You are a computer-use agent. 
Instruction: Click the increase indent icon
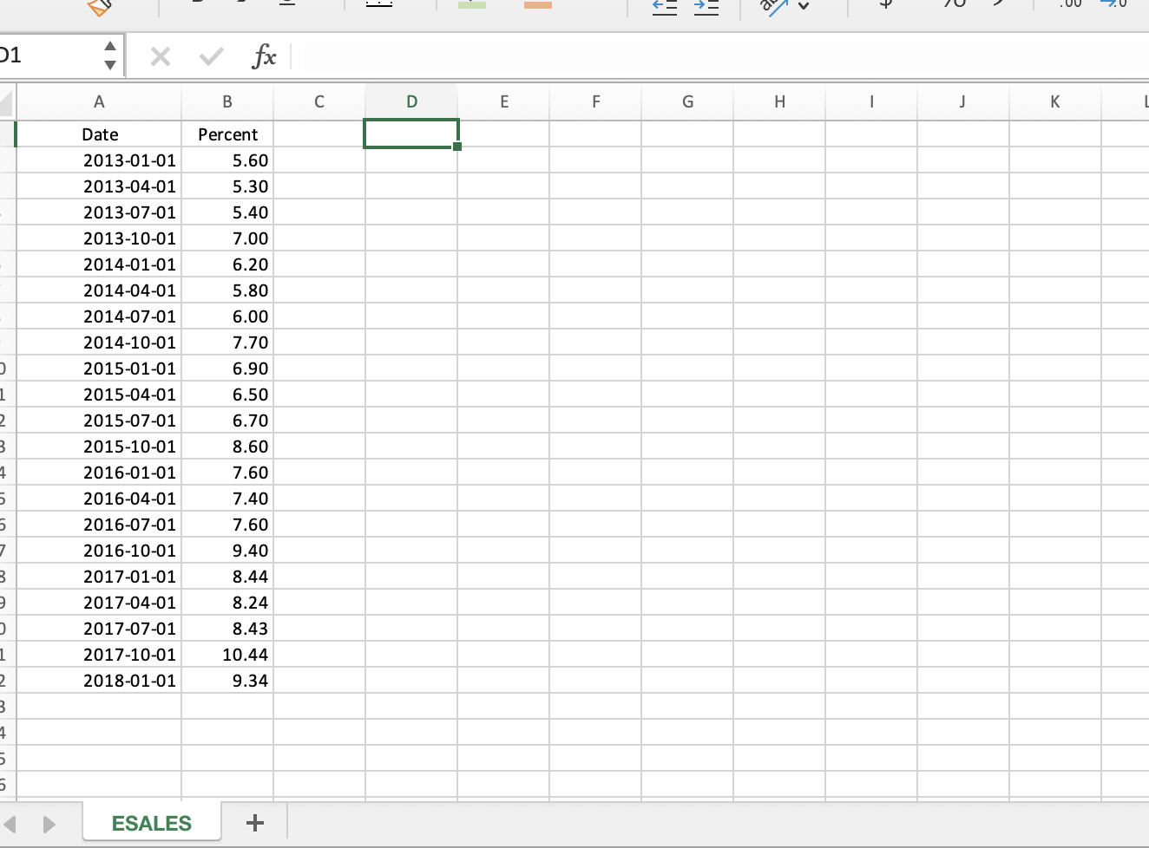[706, 7]
